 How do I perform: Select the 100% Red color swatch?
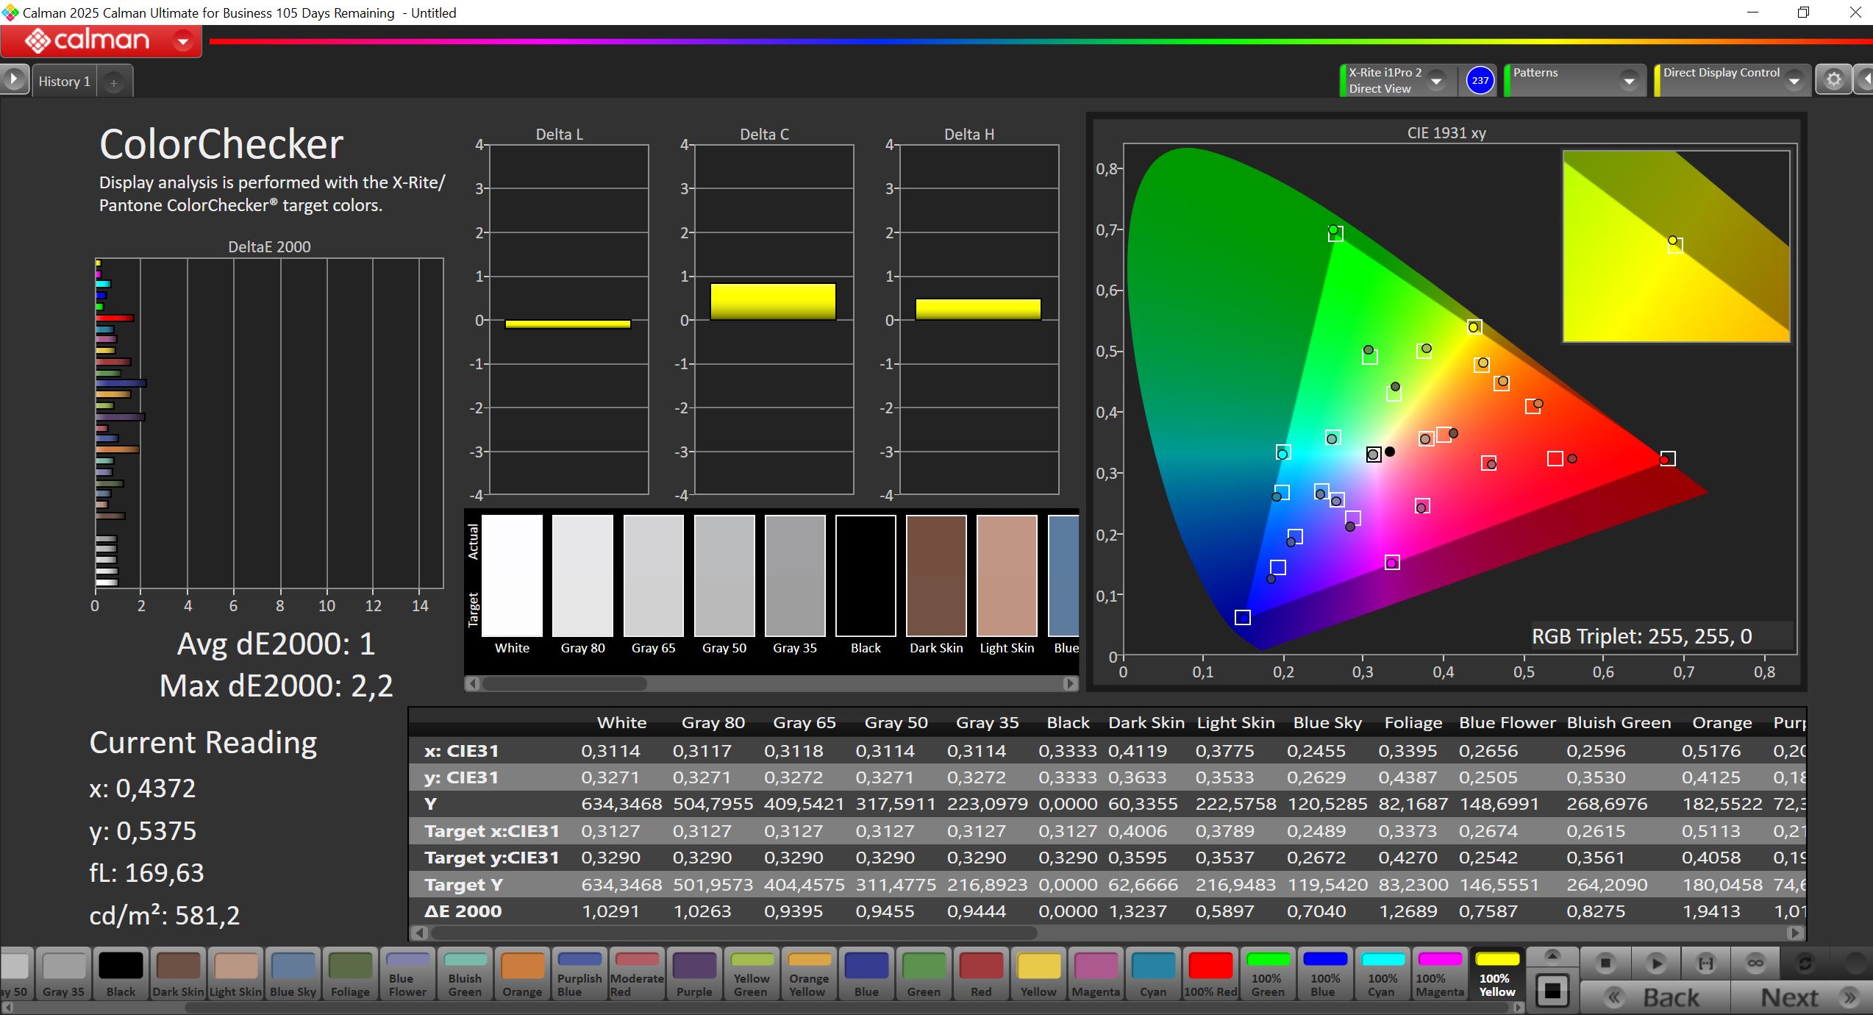coord(1210,973)
